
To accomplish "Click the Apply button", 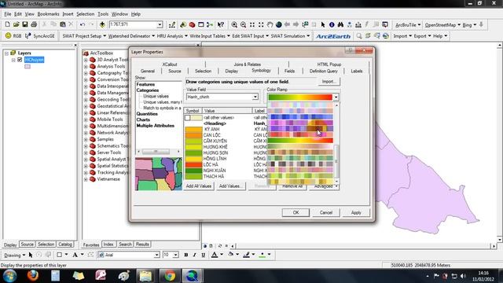I will coord(356,212).
